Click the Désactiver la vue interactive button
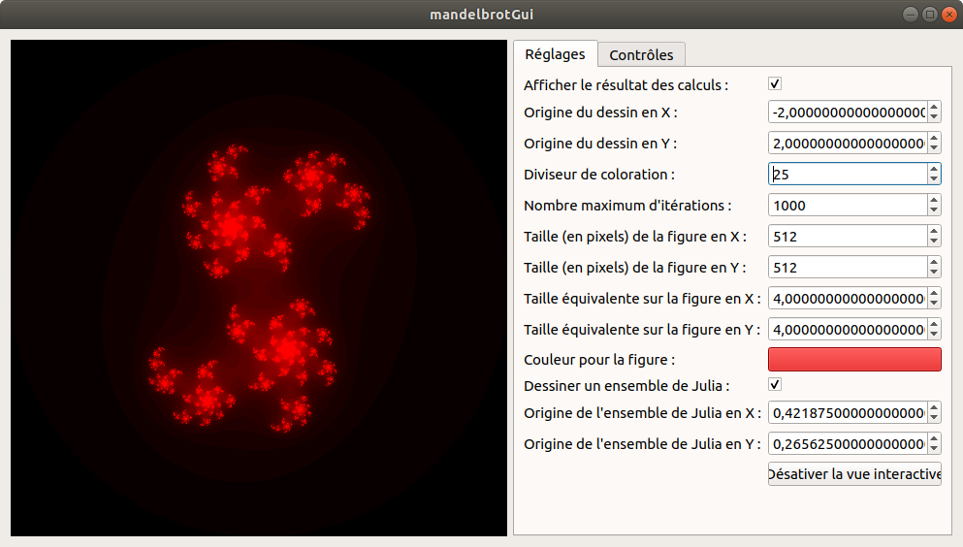This screenshot has width=963, height=547. [x=854, y=474]
